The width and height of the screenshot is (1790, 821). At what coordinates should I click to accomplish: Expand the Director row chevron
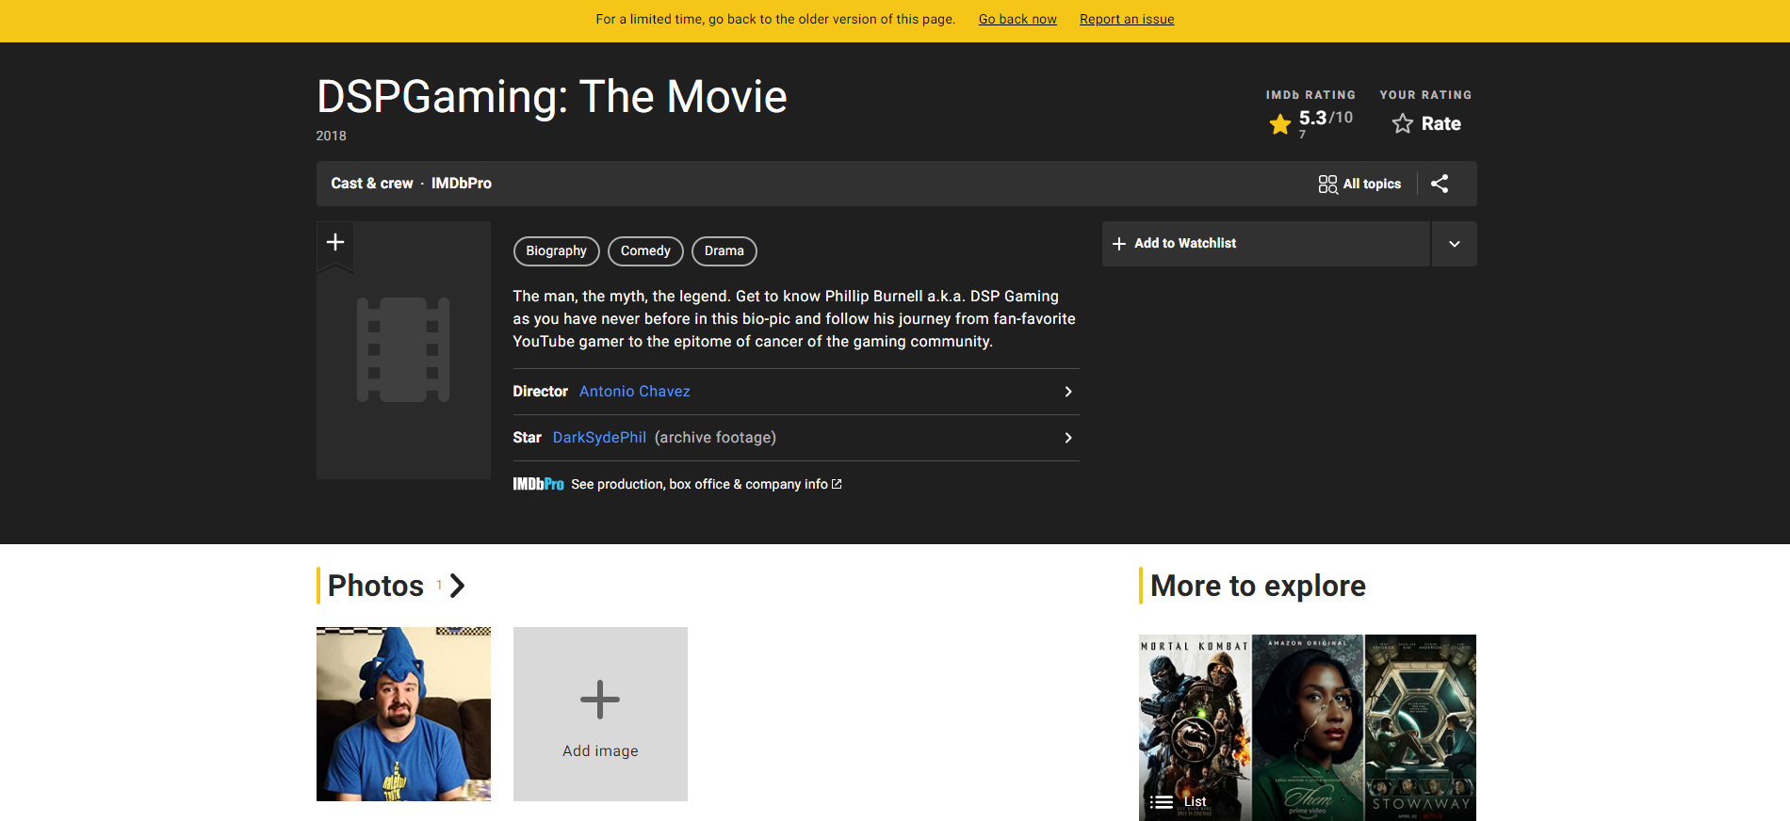(1068, 392)
